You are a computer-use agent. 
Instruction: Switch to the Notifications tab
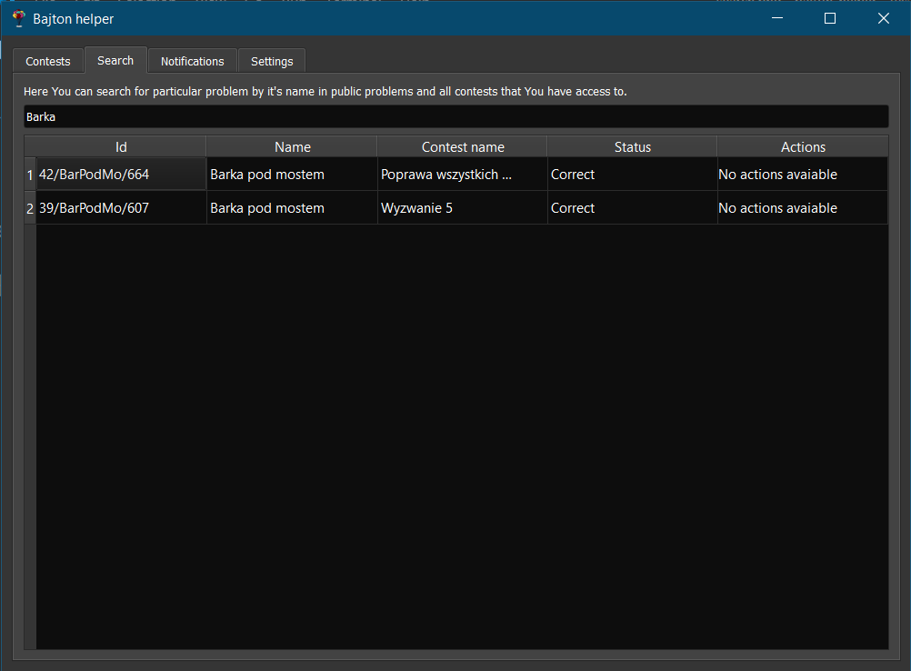click(193, 61)
